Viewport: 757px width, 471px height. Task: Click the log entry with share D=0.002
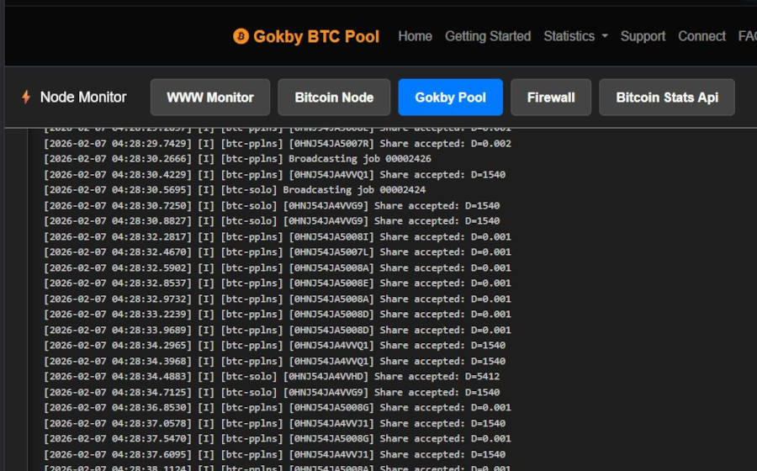[277, 144]
